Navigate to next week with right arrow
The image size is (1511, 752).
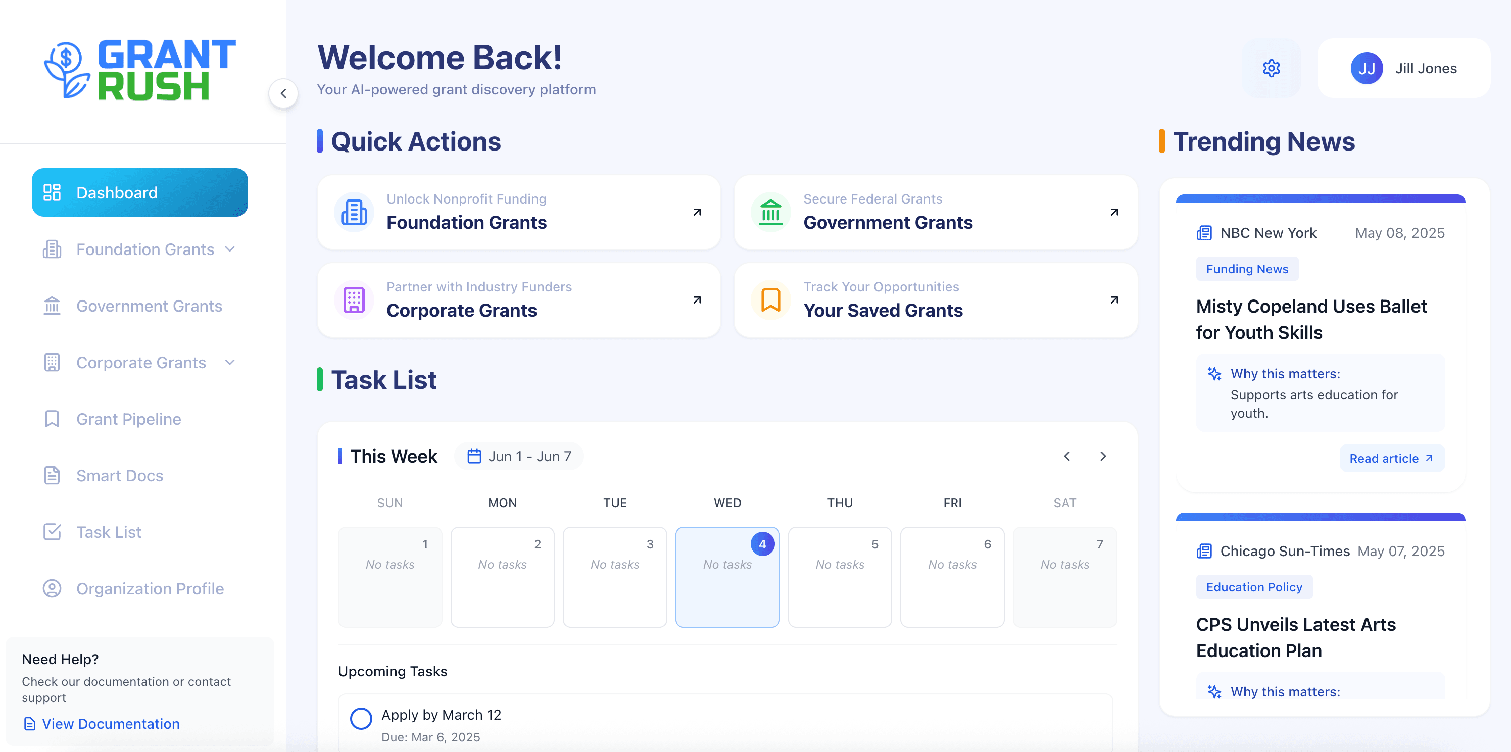tap(1103, 456)
